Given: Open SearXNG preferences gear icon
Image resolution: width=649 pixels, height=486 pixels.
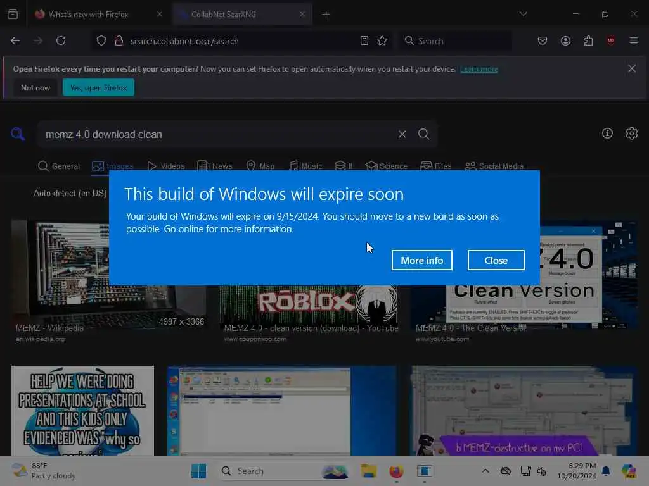Looking at the screenshot, I should [632, 133].
